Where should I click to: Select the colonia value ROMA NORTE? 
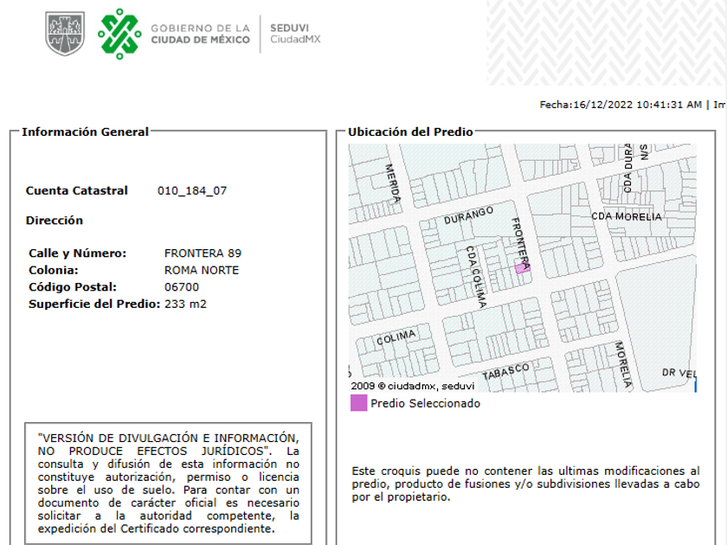201,270
